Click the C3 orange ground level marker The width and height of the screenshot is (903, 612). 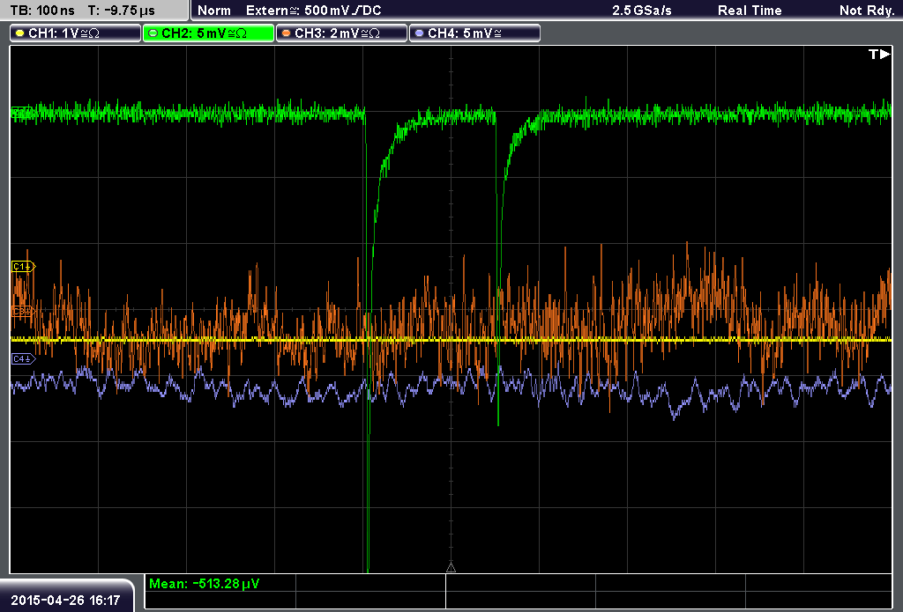click(24, 311)
